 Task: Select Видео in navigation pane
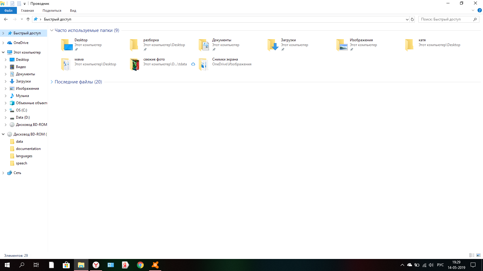[21, 67]
